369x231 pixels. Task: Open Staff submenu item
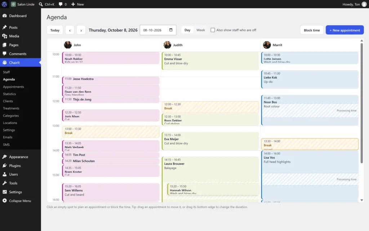coord(6,72)
